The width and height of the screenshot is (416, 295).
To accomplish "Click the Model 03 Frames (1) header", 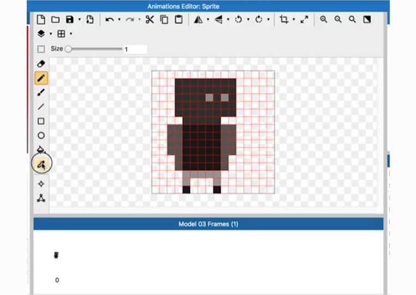I will tap(208, 224).
